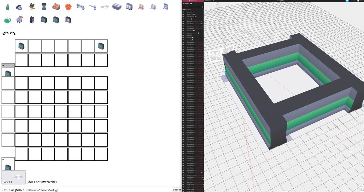Focus the scene graph Search field
Image resolution: width=364 pixels, height=192 pixels.
coord(191,7)
